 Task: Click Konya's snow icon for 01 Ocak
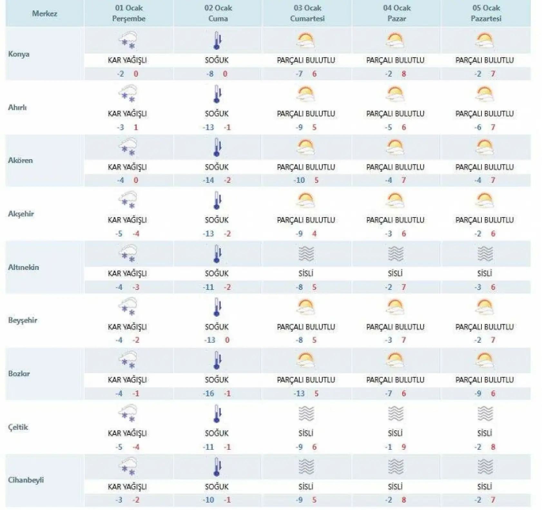coord(128,41)
